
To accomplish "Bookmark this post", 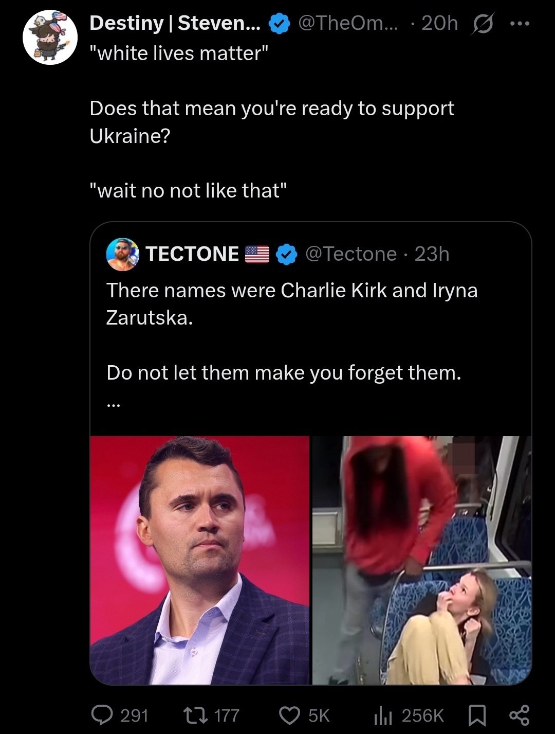I will [477, 715].
